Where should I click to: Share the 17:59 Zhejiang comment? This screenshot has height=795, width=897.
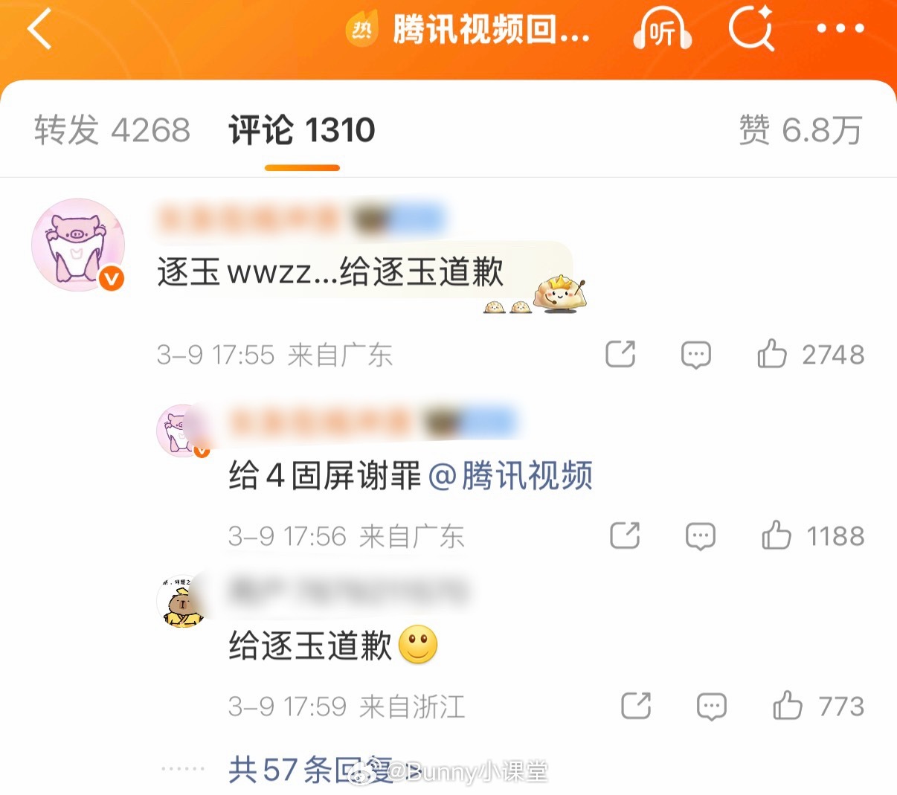[x=636, y=705]
